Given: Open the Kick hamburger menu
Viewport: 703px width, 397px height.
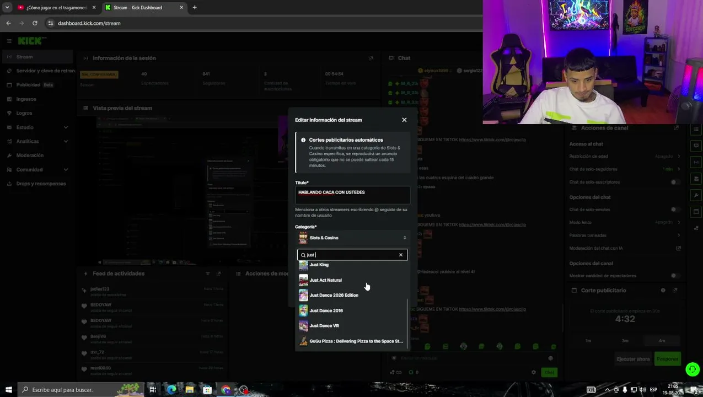Looking at the screenshot, I should [9, 41].
